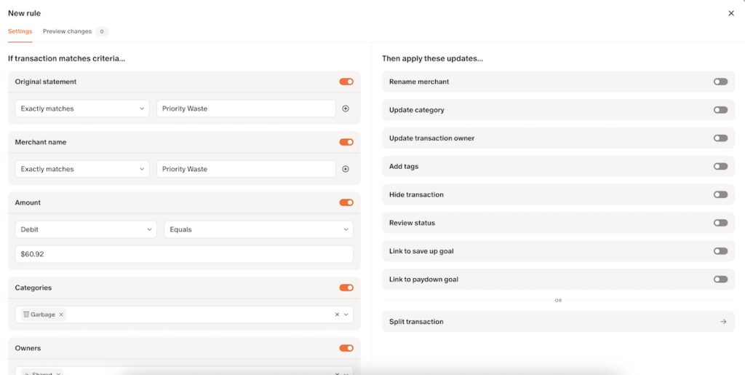745x375 pixels.
Task: Enable the Update category toggle
Action: (x=720, y=110)
